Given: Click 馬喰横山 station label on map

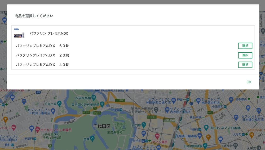Looking at the screenshot, I should tap(241, 99).
